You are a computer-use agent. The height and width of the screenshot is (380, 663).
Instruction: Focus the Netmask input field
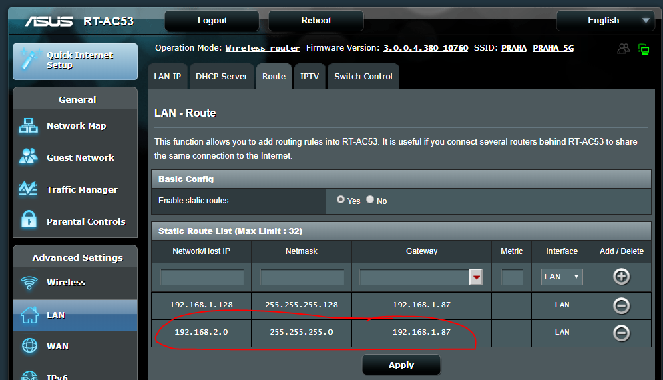pos(302,277)
